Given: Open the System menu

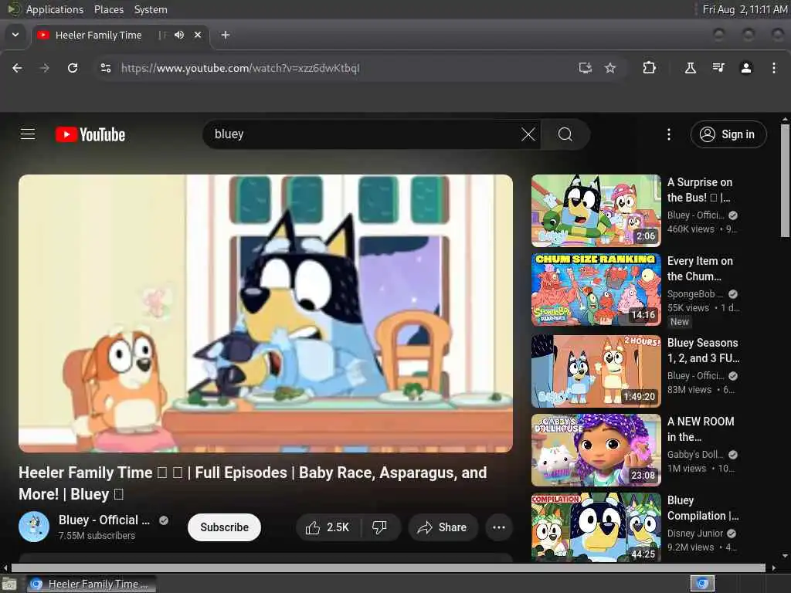Looking at the screenshot, I should tap(151, 9).
